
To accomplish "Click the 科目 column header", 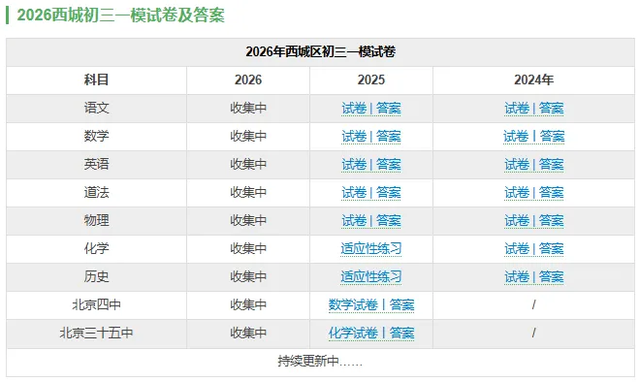I will (x=96, y=80).
